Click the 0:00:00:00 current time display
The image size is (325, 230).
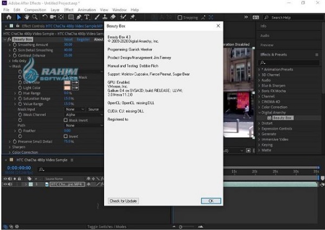[19, 168]
